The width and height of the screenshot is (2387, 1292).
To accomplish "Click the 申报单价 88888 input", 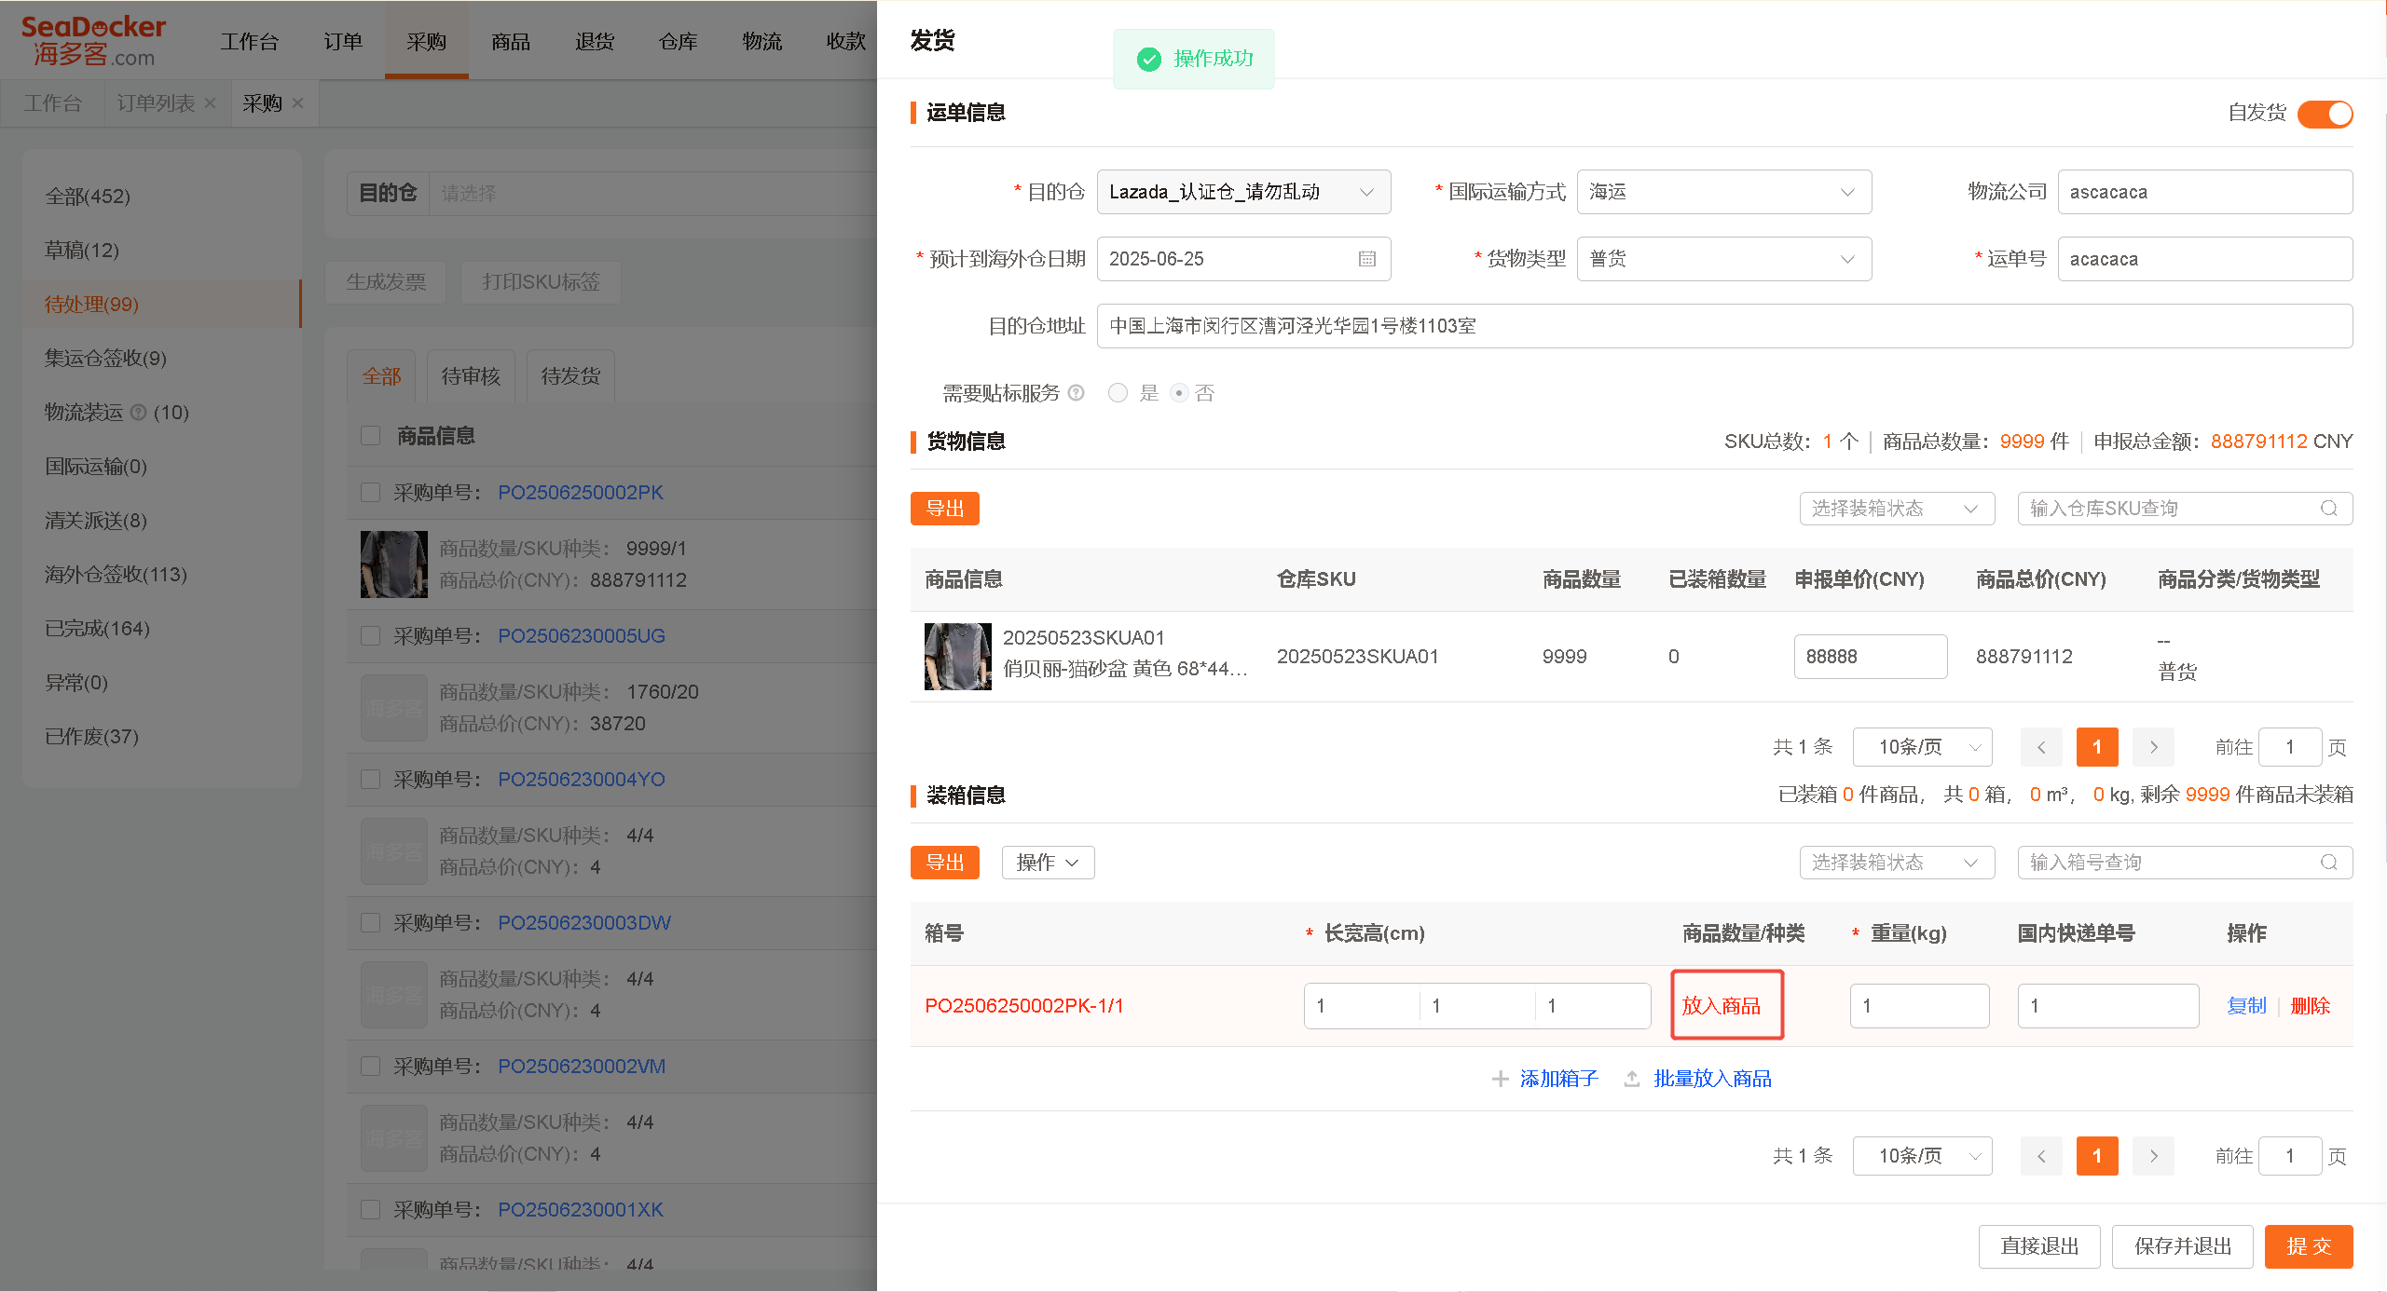I will 1870,657.
